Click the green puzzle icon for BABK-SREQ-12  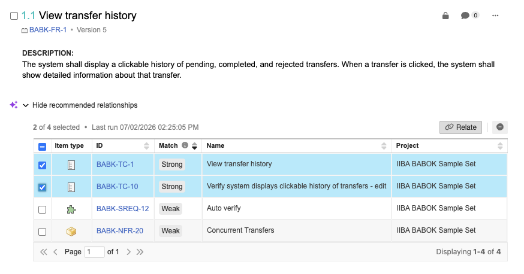pyautogui.click(x=71, y=209)
